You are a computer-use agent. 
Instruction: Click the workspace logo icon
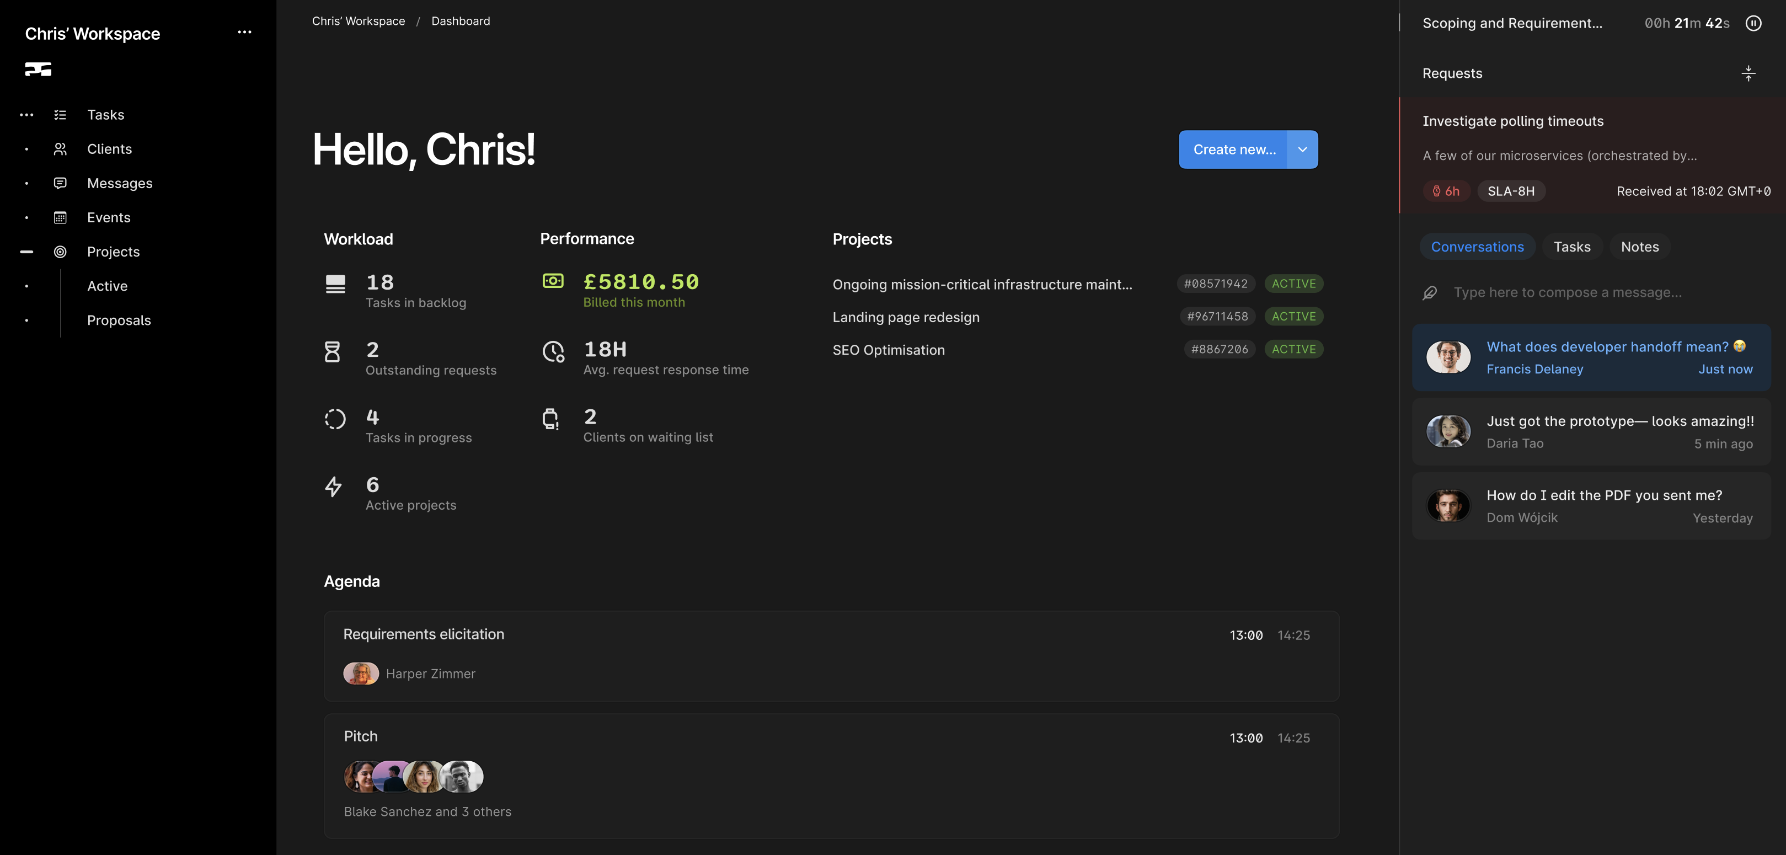point(38,70)
